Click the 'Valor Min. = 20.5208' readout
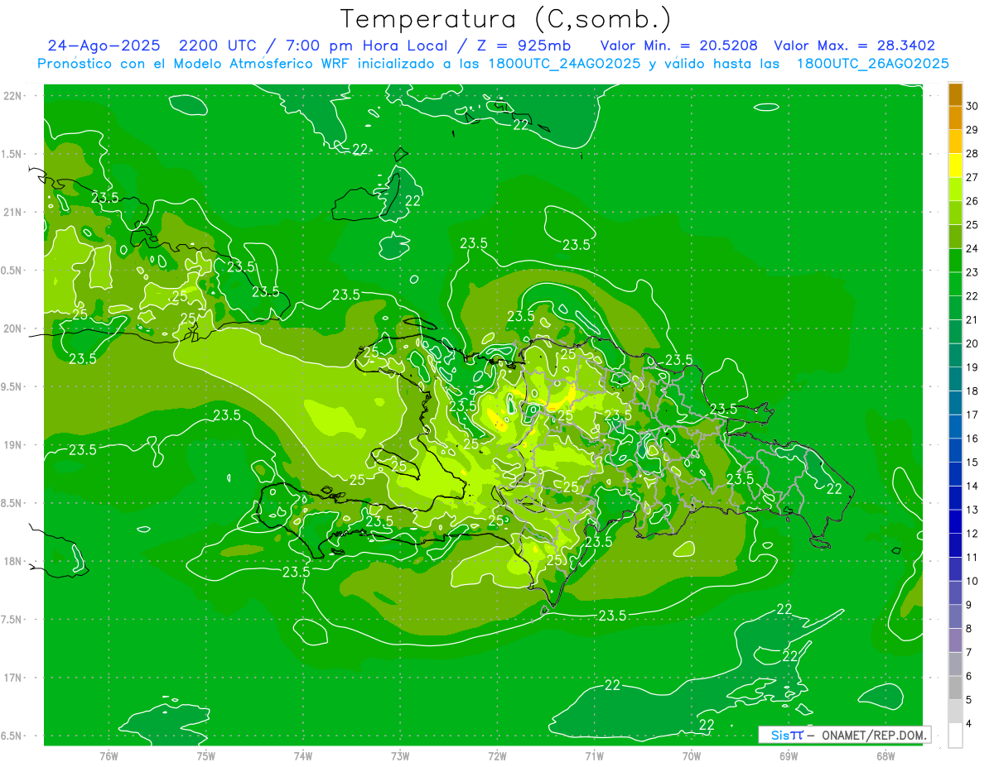 (x=679, y=46)
